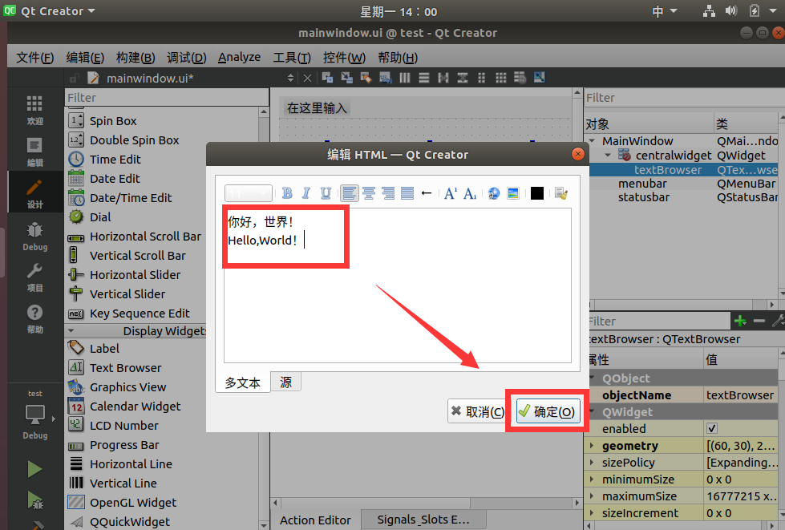Click the Adjust Size toolbar icon
785x530 pixels.
pyautogui.click(x=539, y=78)
